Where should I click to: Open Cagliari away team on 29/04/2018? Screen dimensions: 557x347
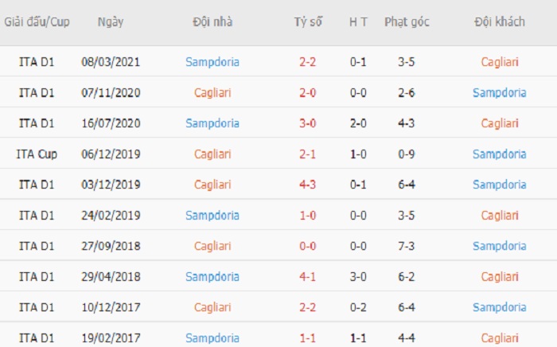(x=500, y=277)
